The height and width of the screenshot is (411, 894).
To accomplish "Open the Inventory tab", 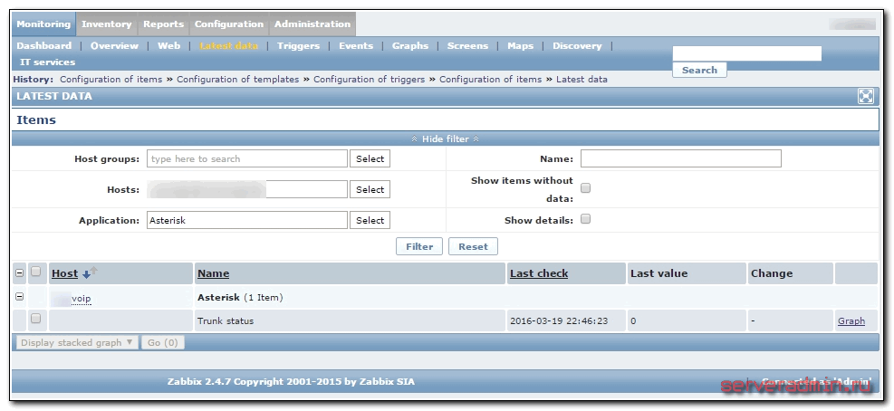I will click(106, 24).
